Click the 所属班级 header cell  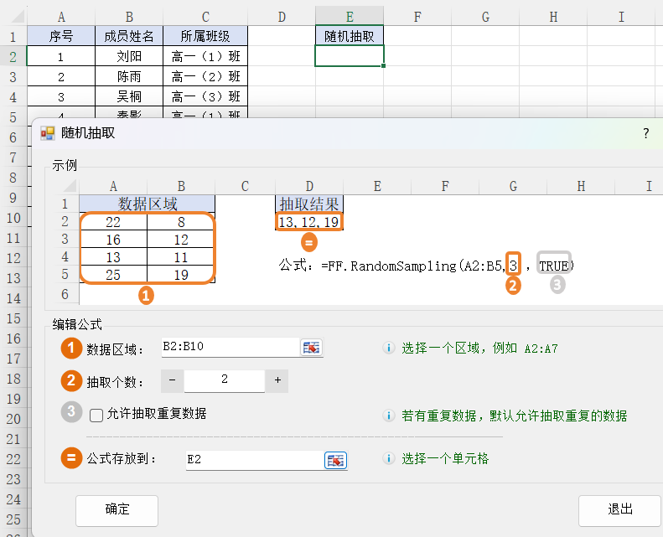[205, 36]
